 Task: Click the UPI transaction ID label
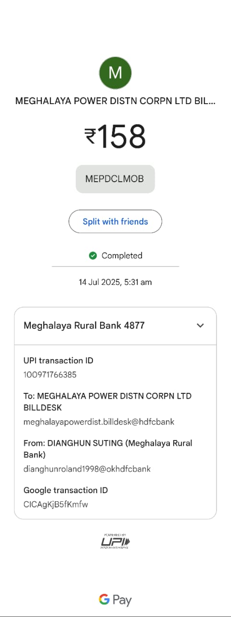[58, 361]
